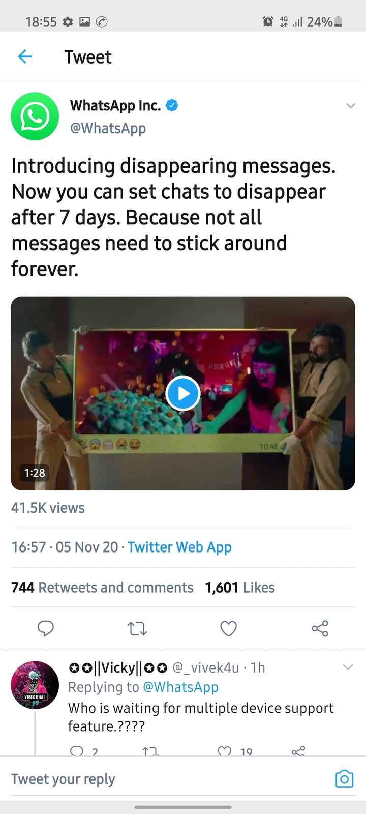The image size is (366, 814).
Task: Play the disappearing messages video
Action: 182,393
